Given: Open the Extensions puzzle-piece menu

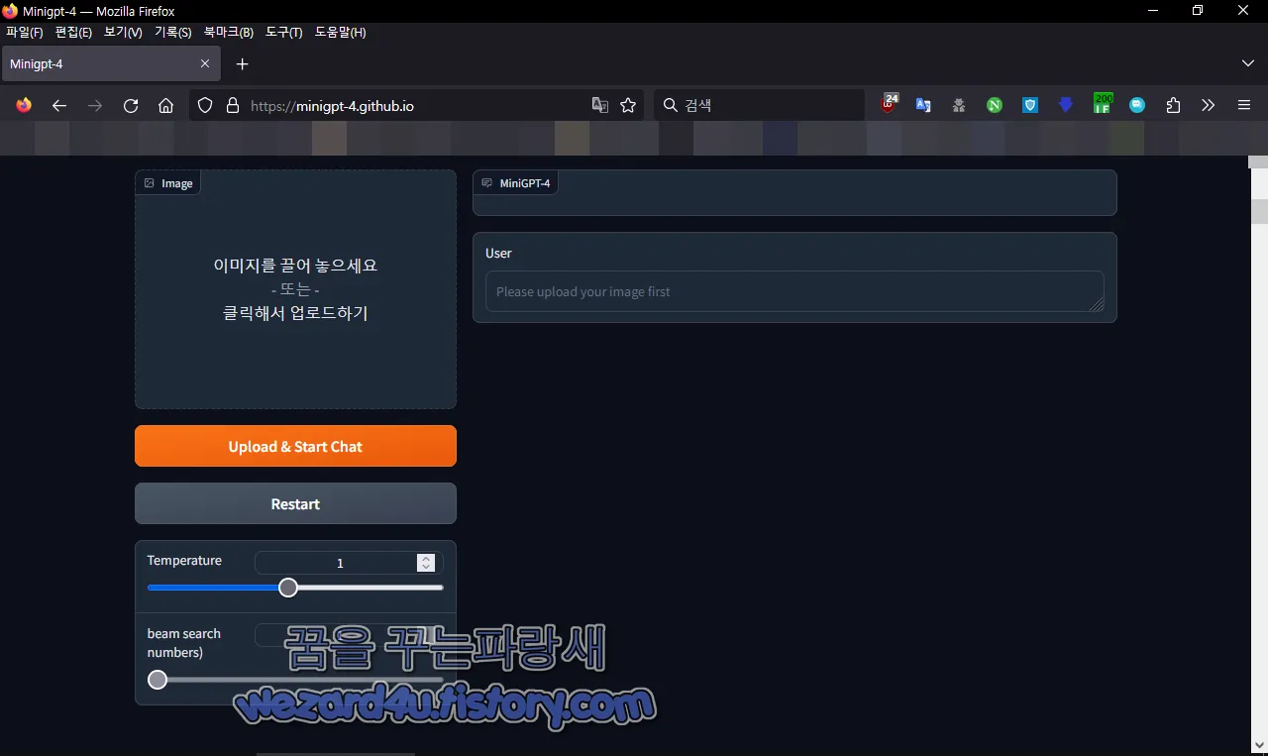Looking at the screenshot, I should coord(1173,105).
